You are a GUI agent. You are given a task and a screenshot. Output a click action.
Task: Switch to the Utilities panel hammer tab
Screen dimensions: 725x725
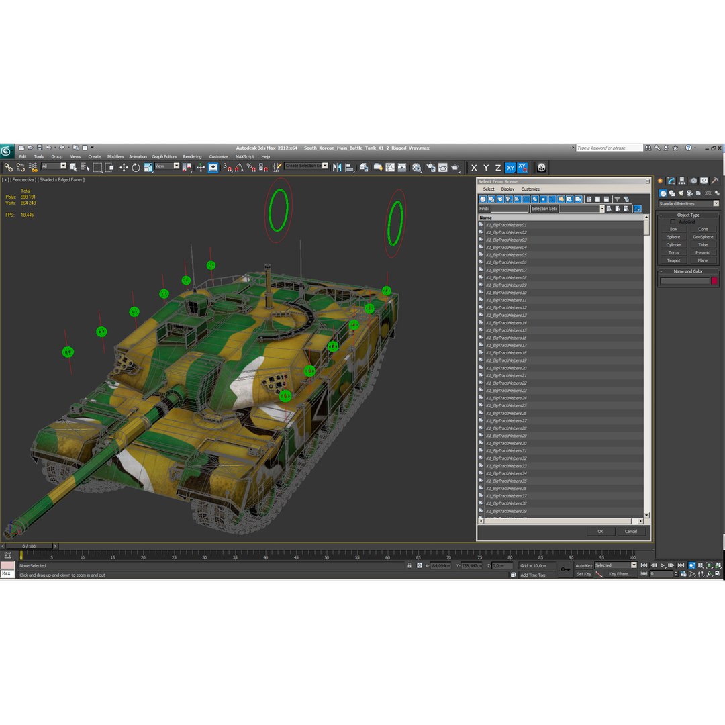(x=715, y=181)
